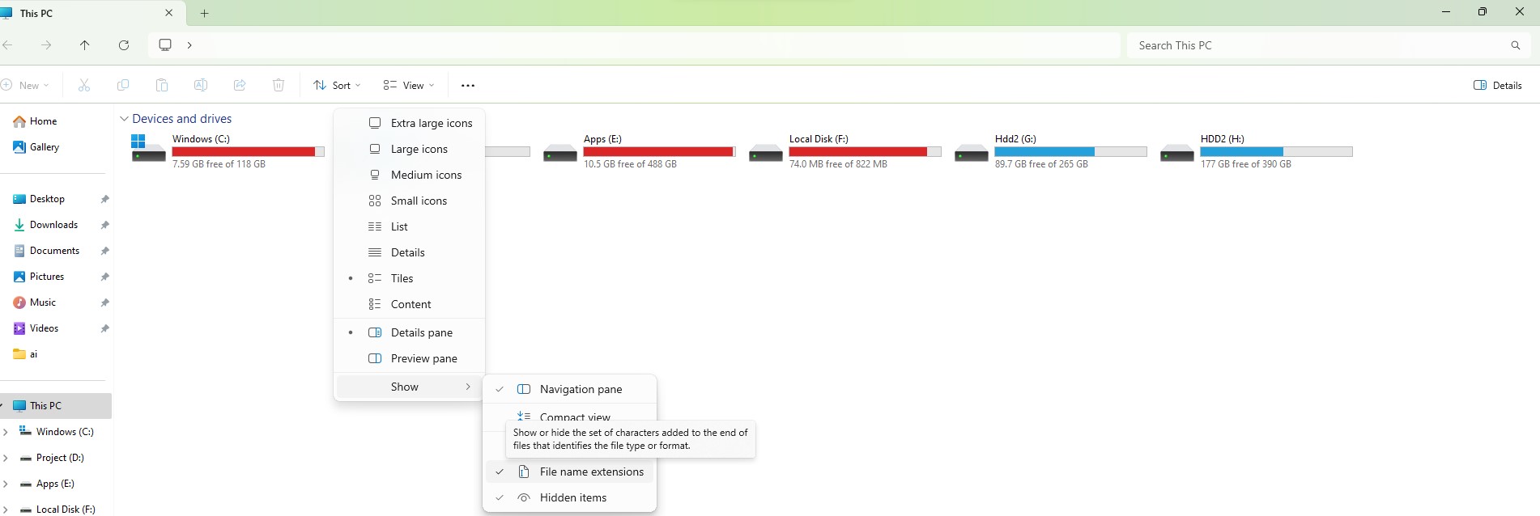Select Home in navigation pane
The image size is (1540, 516).
[43, 121]
